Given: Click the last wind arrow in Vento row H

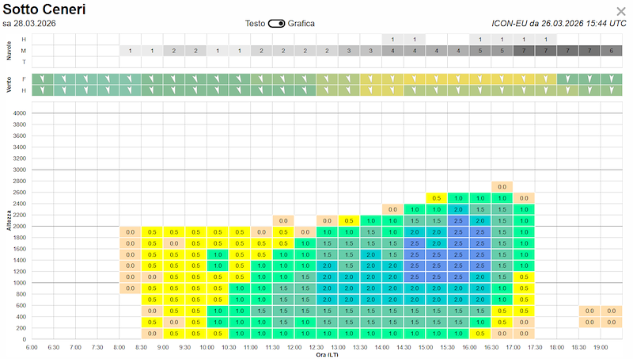Looking at the screenshot, I should 611,90.
